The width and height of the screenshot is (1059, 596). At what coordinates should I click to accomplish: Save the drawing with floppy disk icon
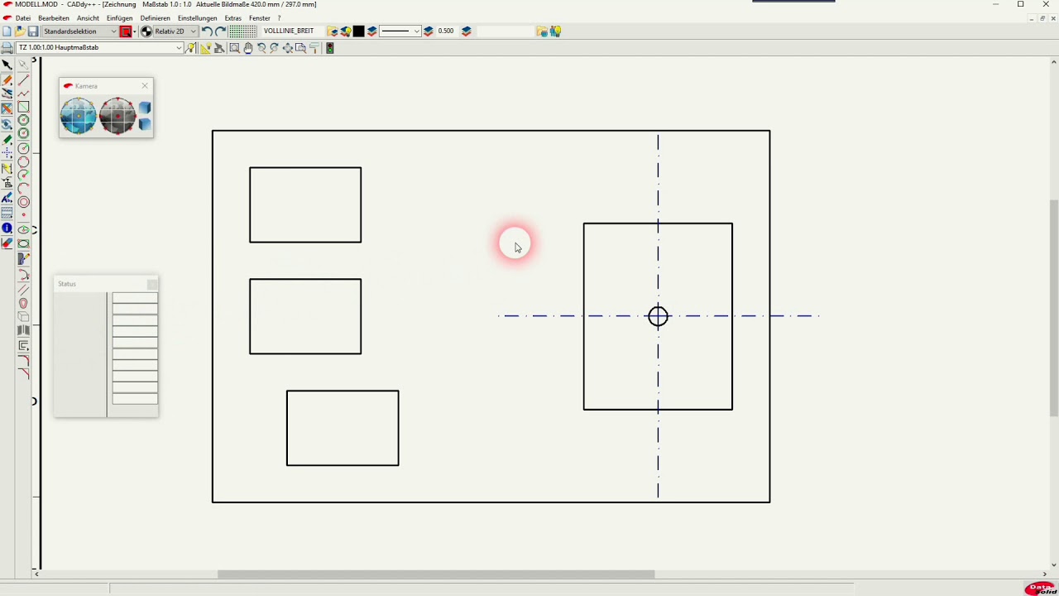(x=33, y=31)
